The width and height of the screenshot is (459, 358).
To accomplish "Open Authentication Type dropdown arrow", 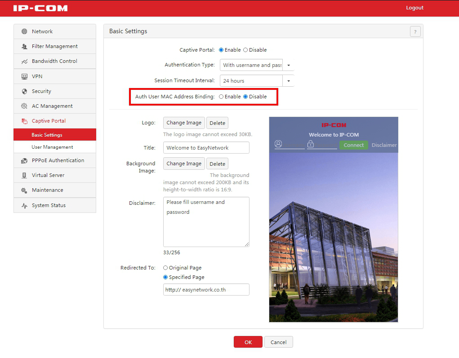I will [x=288, y=65].
